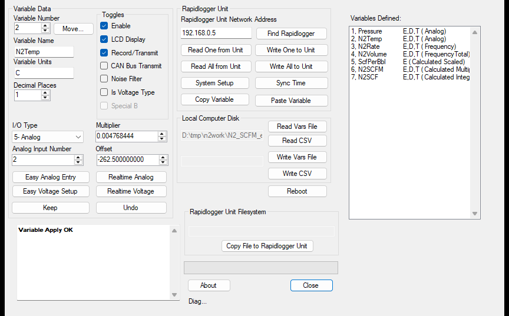This screenshot has width=509, height=316.
Task: Click inside the Variable Name field
Action: pos(44,52)
